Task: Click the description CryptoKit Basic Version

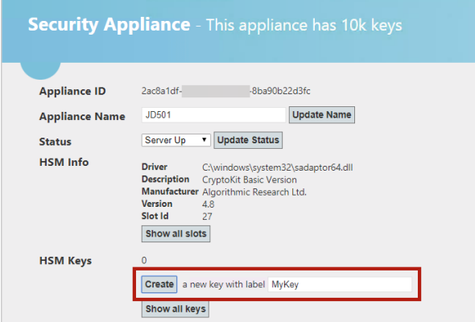Action: click(x=250, y=180)
